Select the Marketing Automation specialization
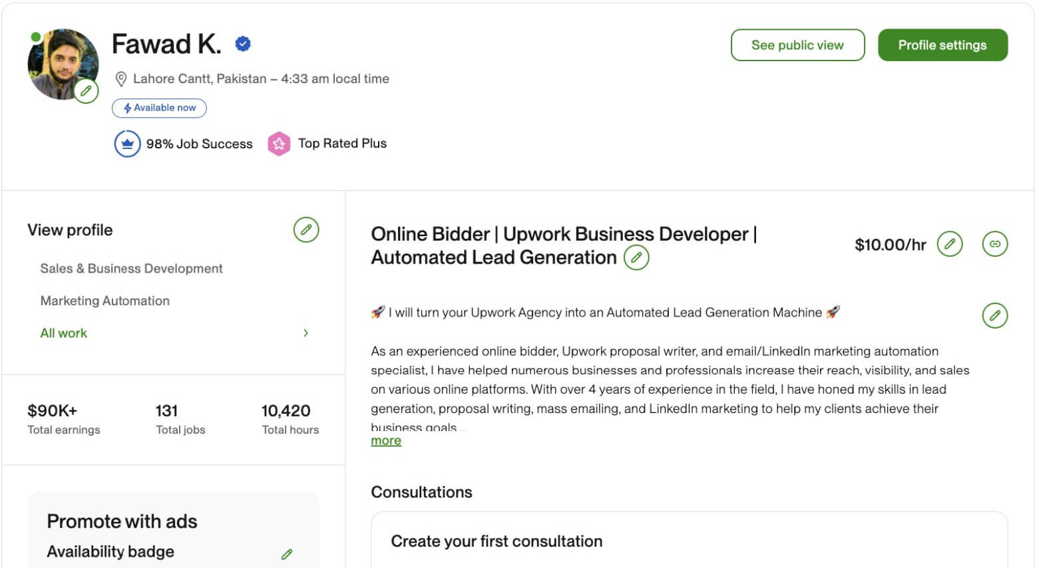The height and width of the screenshot is (568, 1037). (104, 301)
